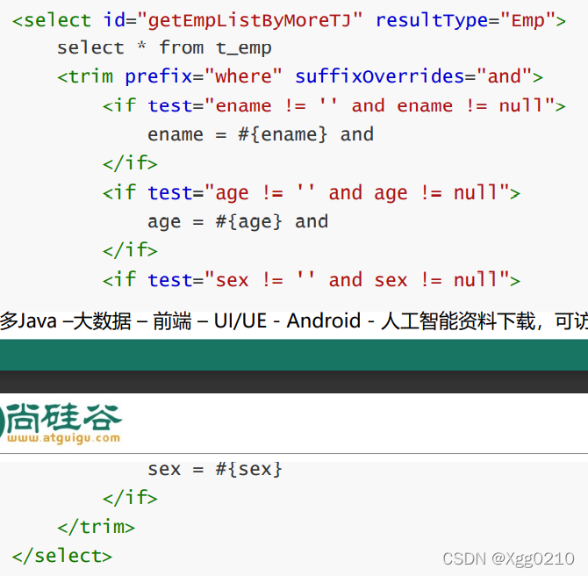Click the atguigu logo image
The image size is (588, 576).
(x=61, y=423)
